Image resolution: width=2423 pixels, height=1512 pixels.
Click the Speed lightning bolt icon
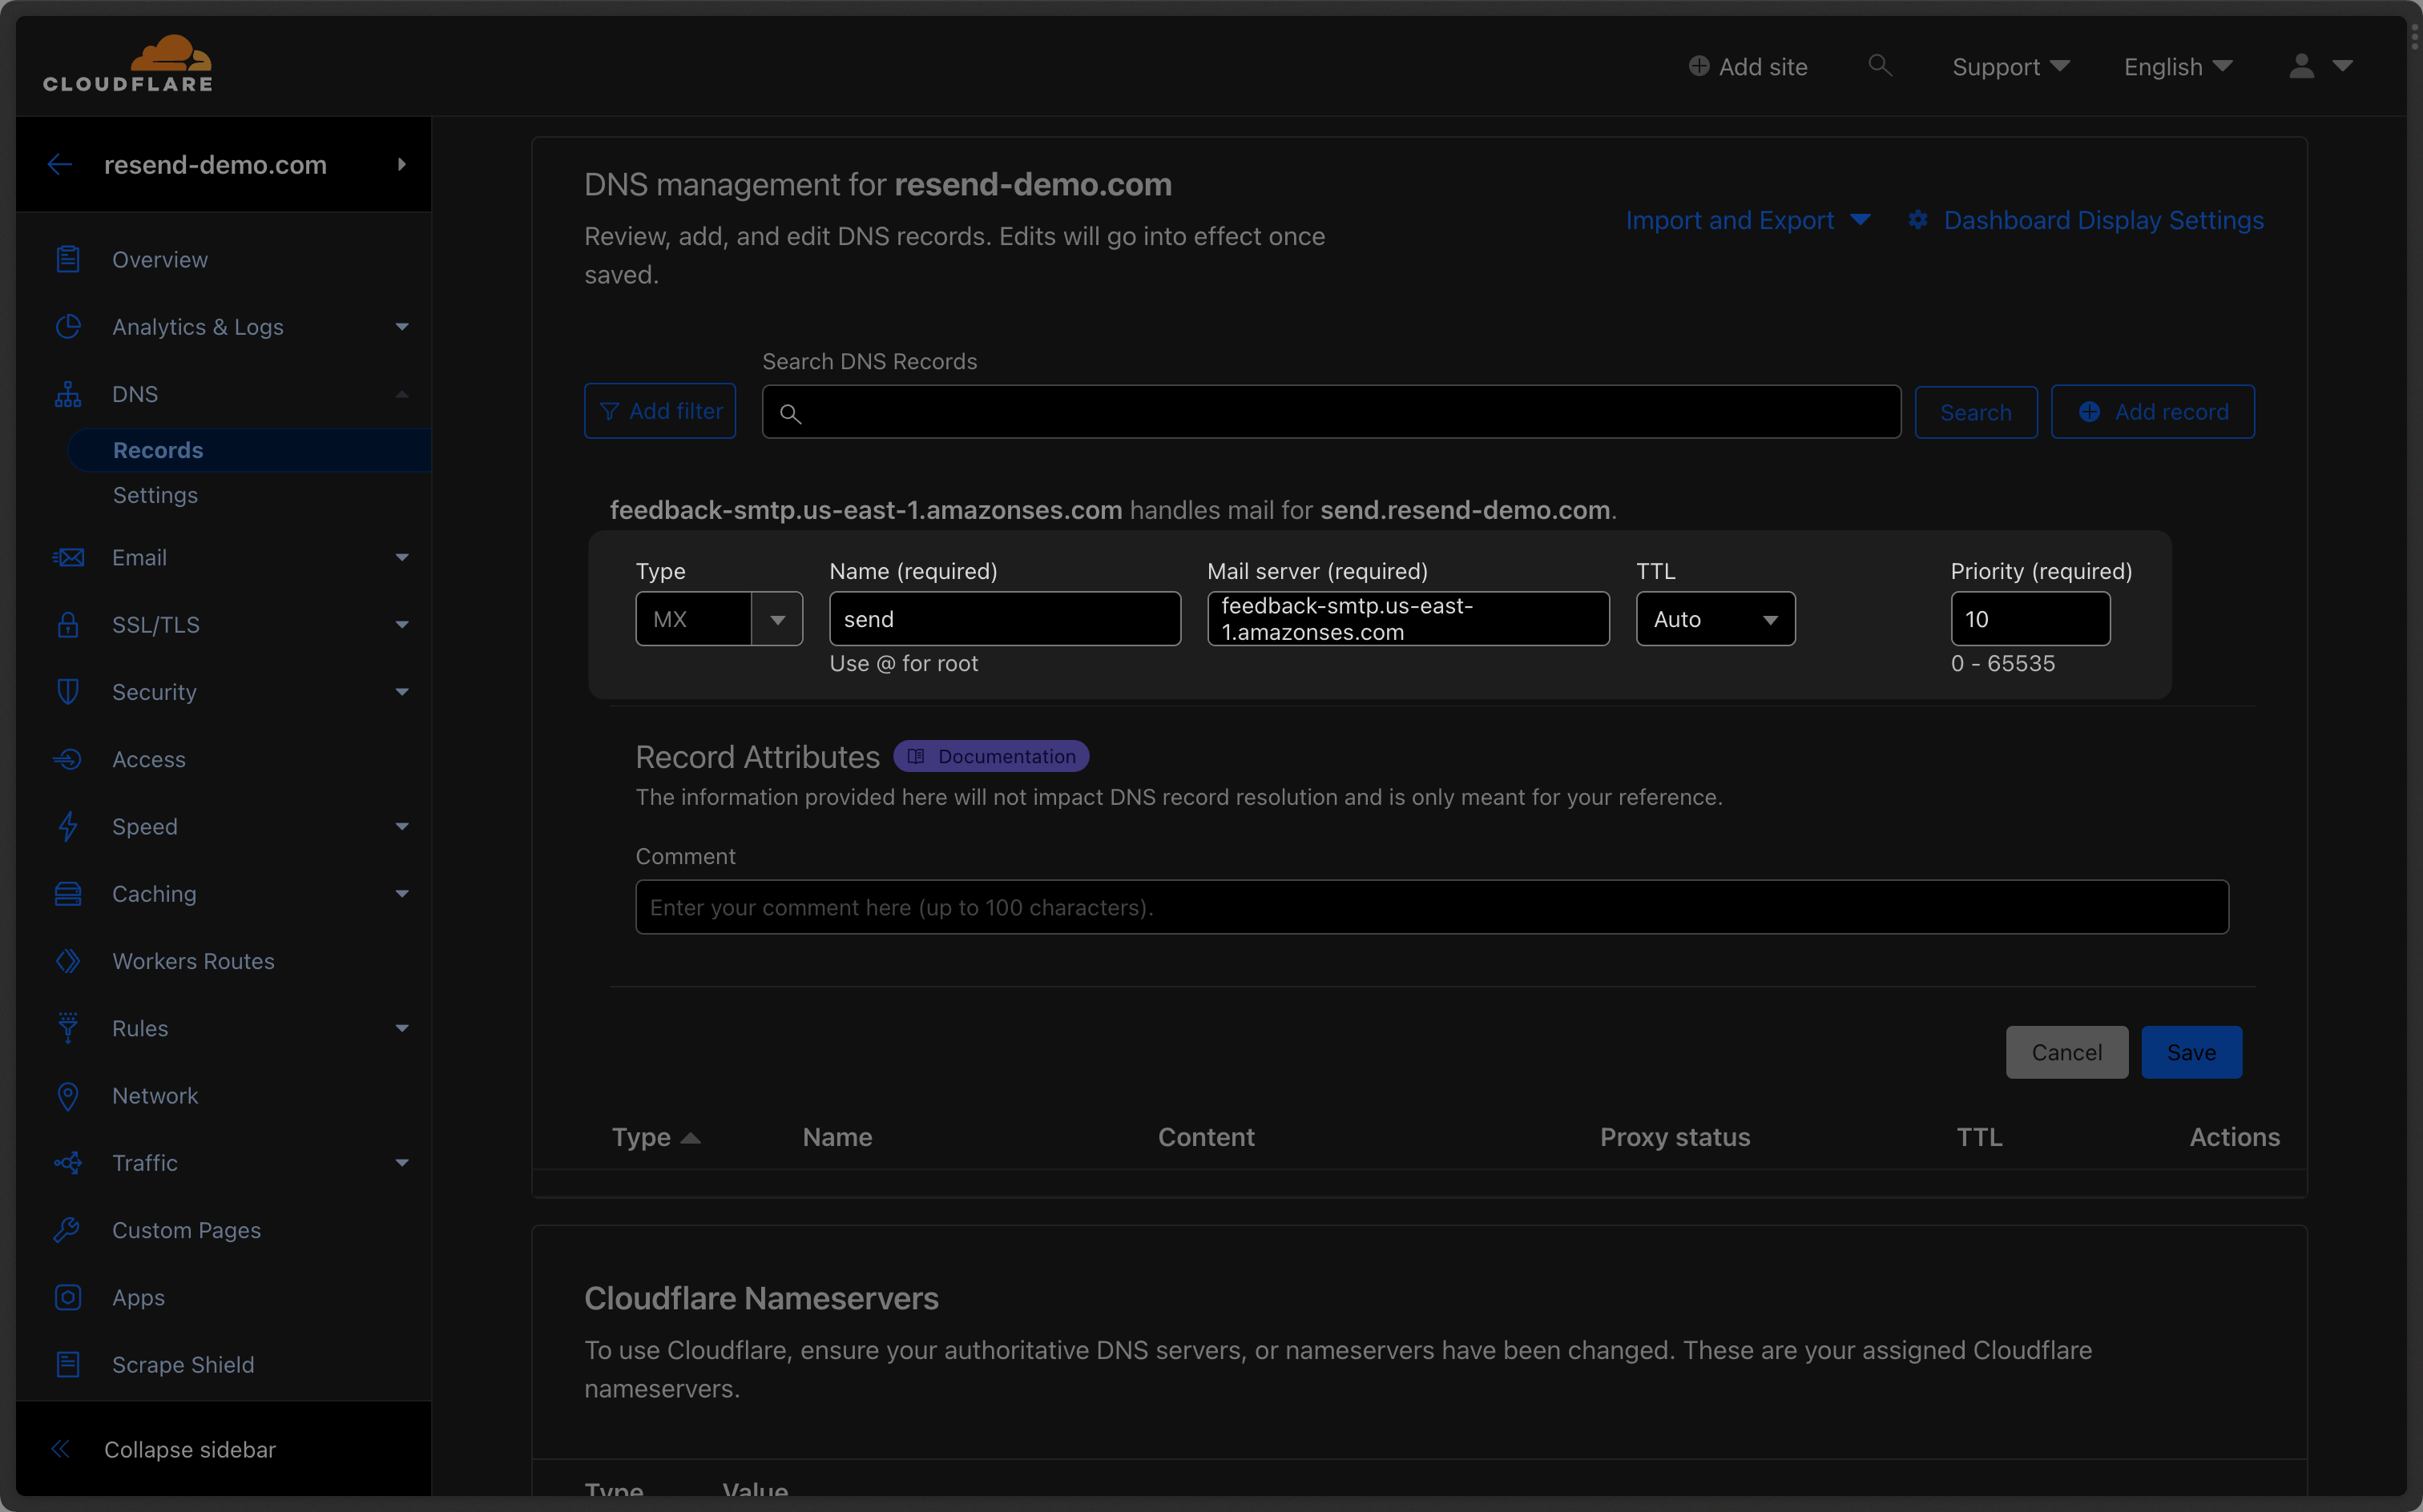(68, 826)
